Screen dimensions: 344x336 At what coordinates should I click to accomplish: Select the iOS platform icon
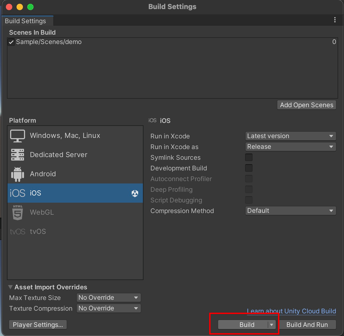pos(17,193)
